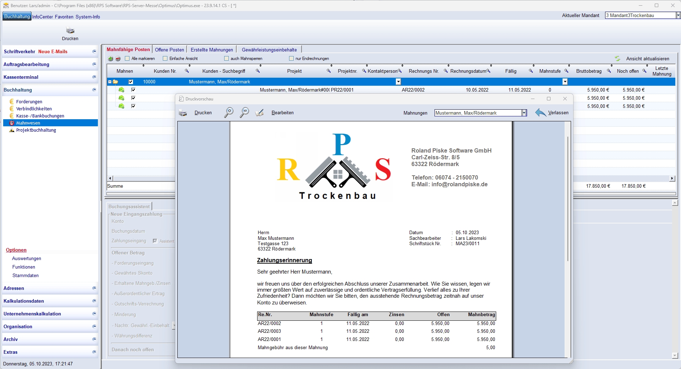681x369 pixels.
Task: Click the red minus icon beside Alle markieren
Action: [x=118, y=59]
